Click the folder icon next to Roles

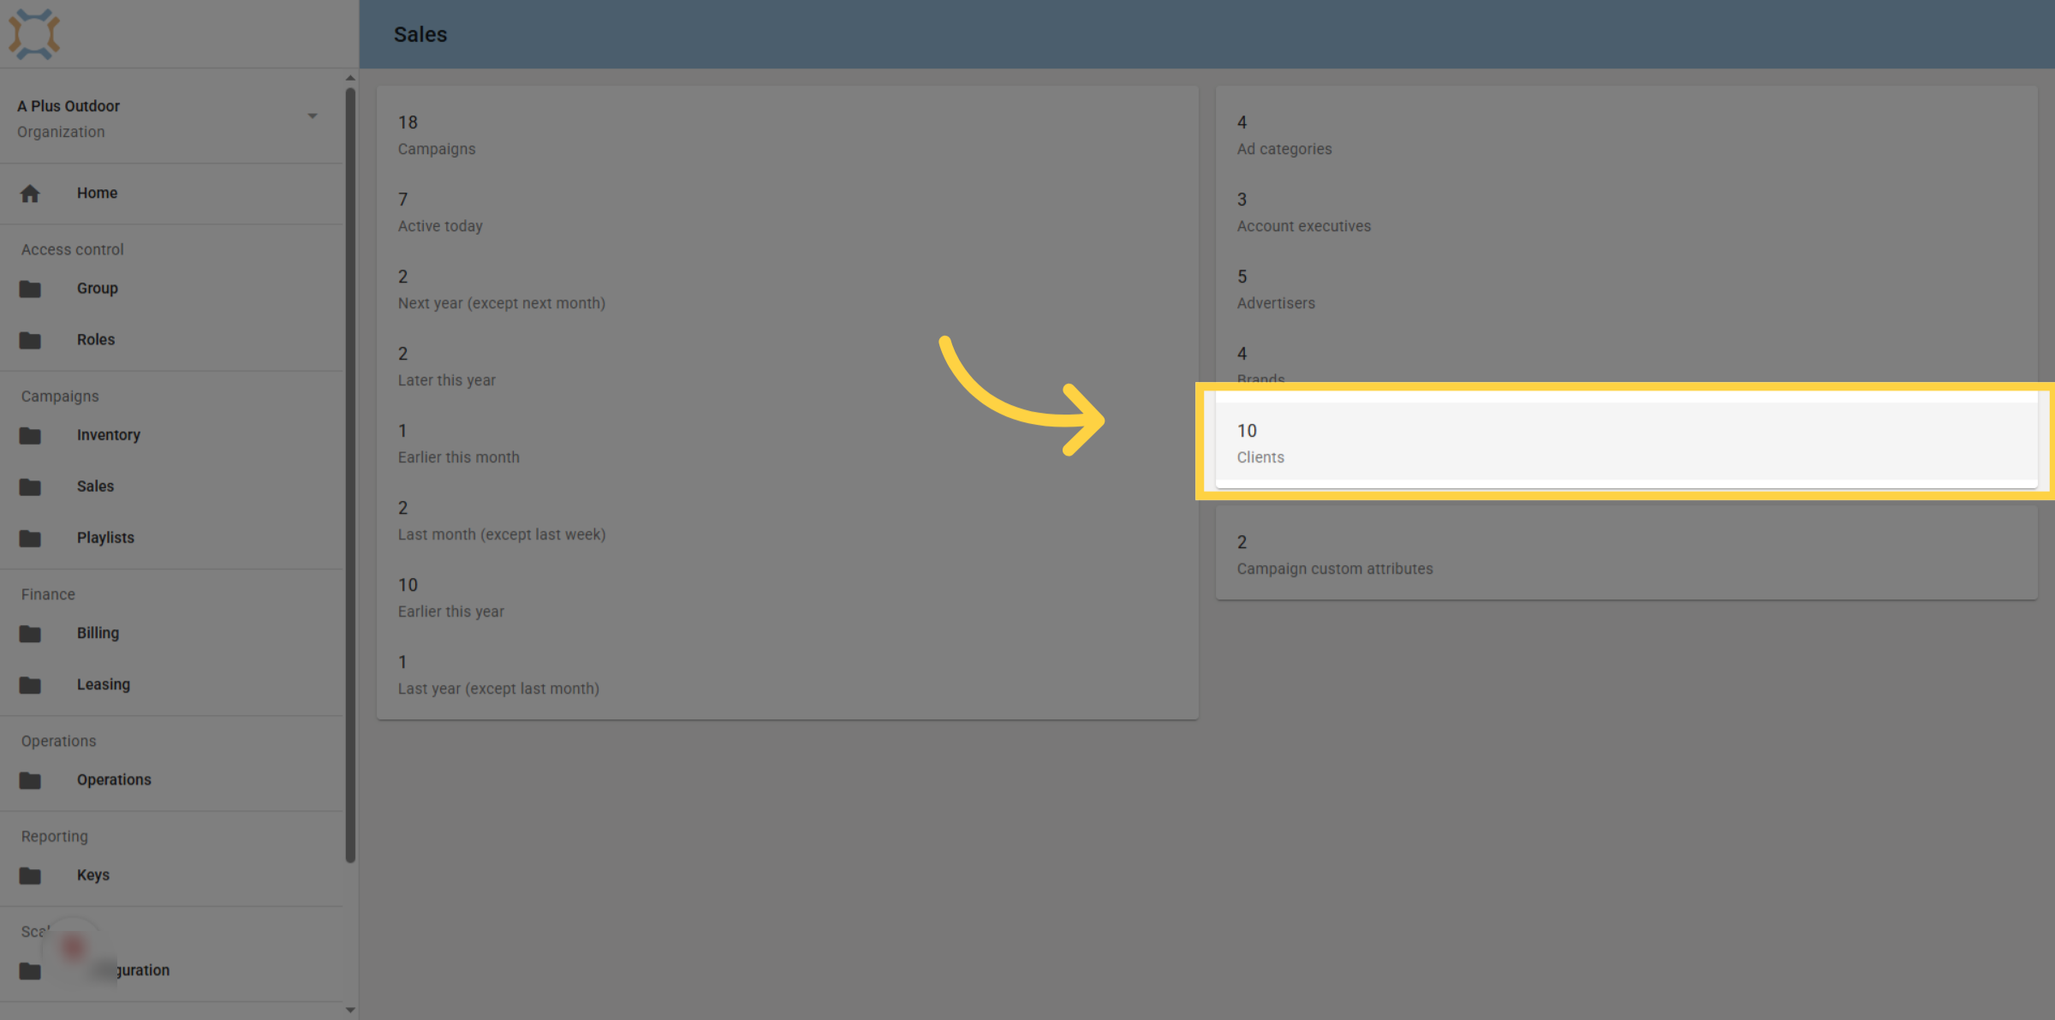30,340
